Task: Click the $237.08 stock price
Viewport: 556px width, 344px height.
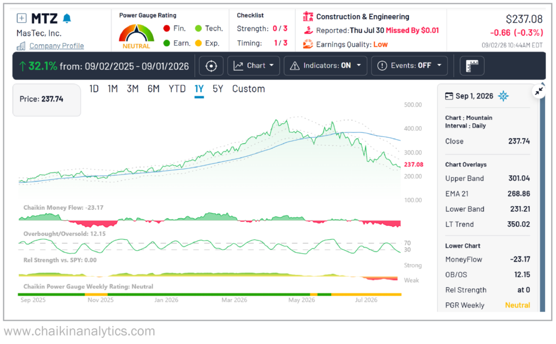Action: pos(524,19)
